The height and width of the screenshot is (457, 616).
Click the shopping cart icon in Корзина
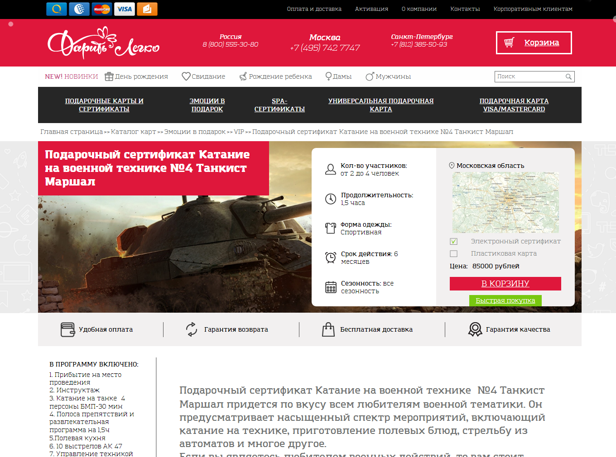(x=509, y=43)
